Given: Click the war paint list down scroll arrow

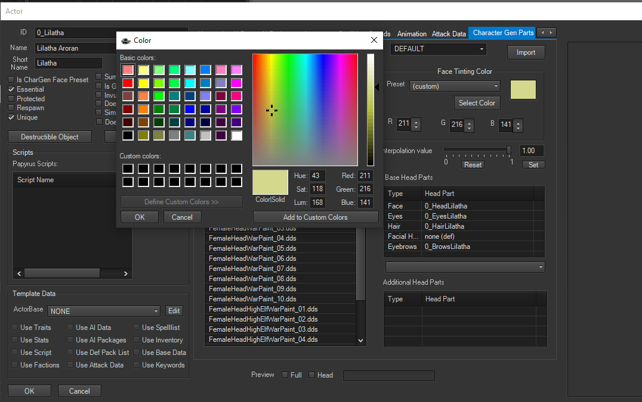Looking at the screenshot, I should tap(361, 340).
